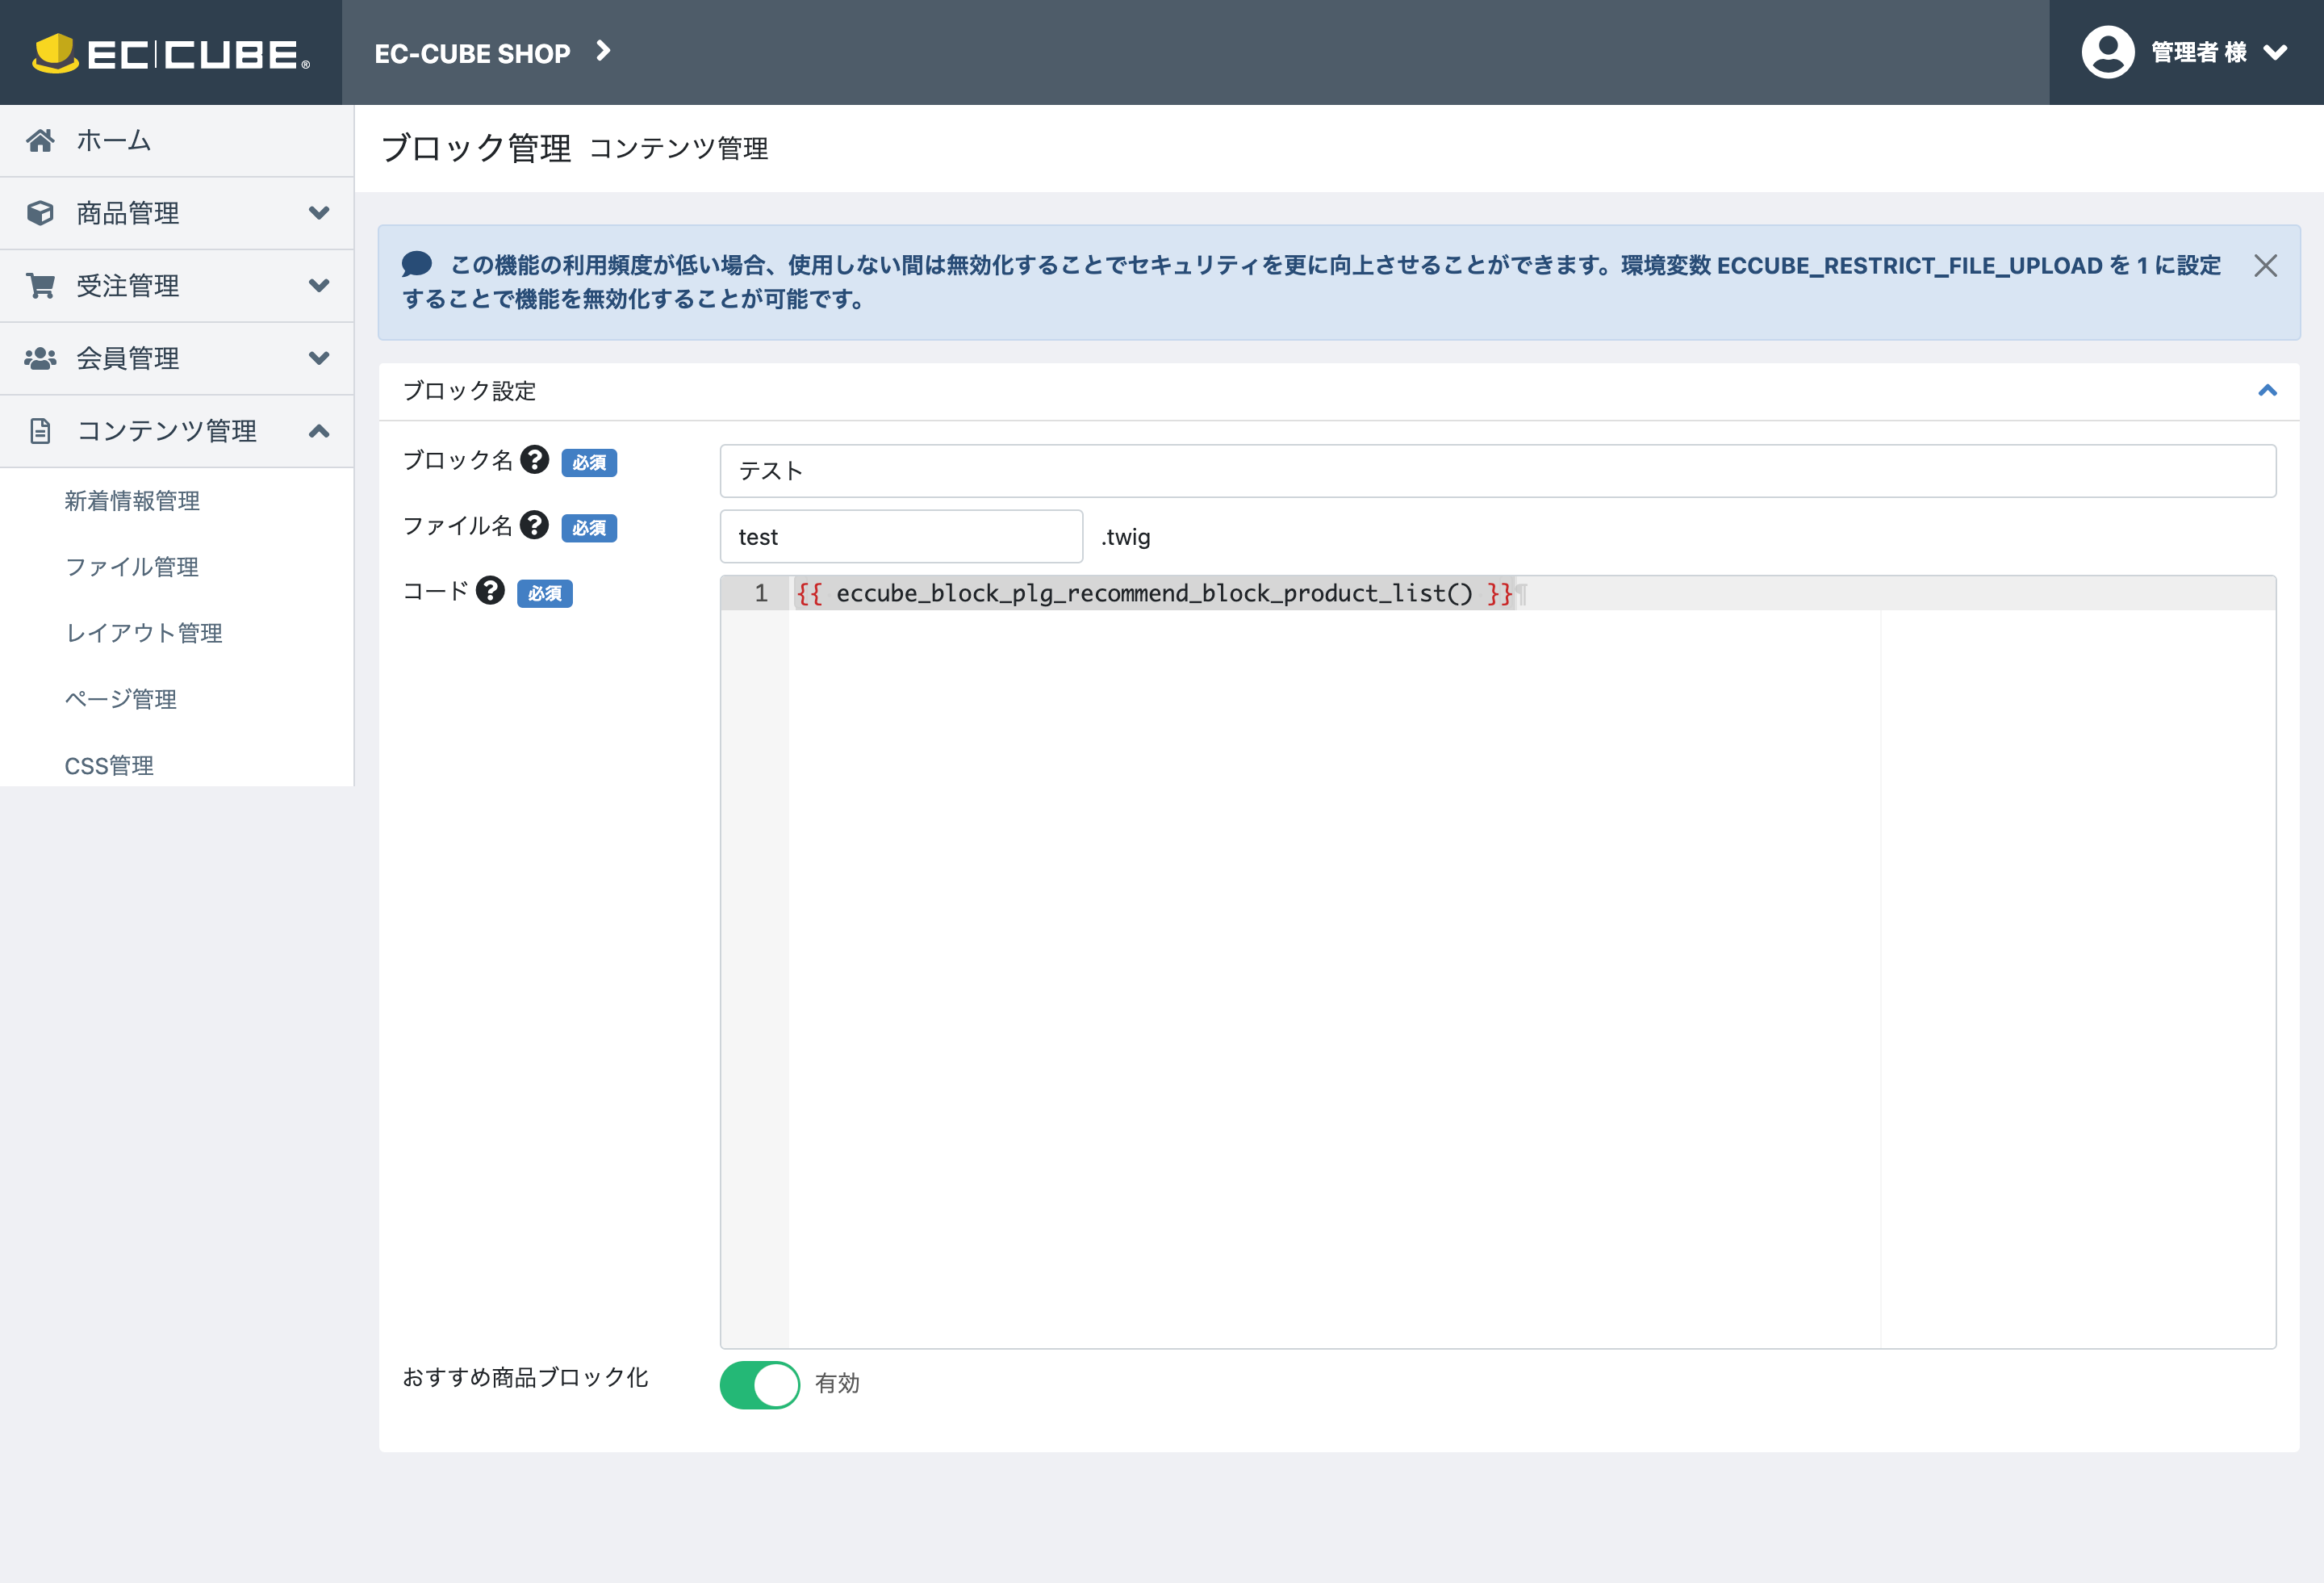The height and width of the screenshot is (1583, 2324).
Task: Open 新着情報管理 submenu link
Action: pyautogui.click(x=132, y=500)
